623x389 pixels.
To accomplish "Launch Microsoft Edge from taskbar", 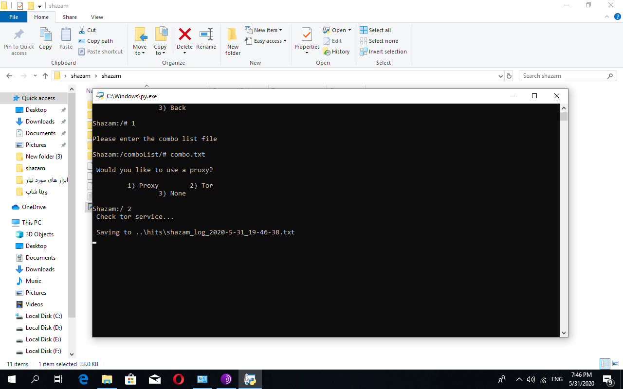I will coord(83,379).
